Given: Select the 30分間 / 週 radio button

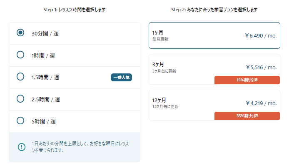Looking at the screenshot, I should [x=20, y=33].
